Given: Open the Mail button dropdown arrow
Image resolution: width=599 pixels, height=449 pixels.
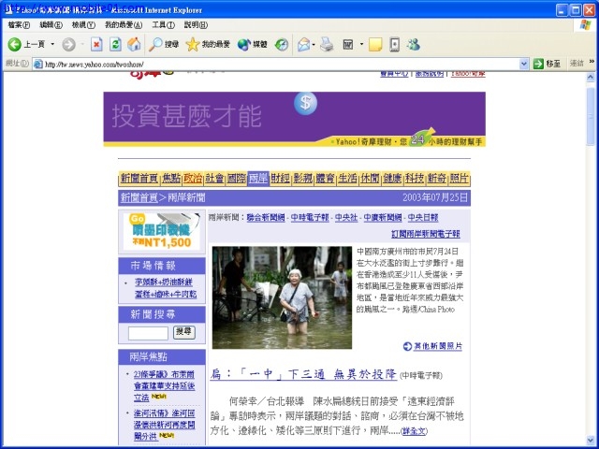Looking at the screenshot, I should pos(314,44).
